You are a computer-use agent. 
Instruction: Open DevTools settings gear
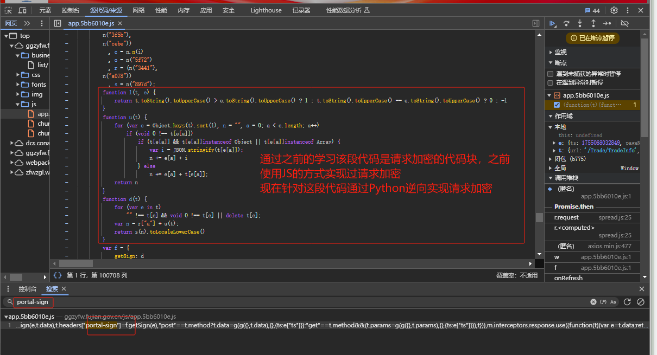pyautogui.click(x=614, y=10)
